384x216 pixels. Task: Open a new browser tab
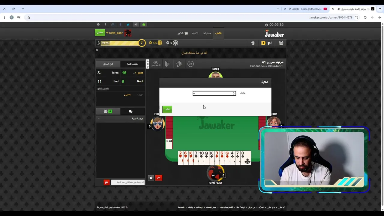(x=278, y=9)
